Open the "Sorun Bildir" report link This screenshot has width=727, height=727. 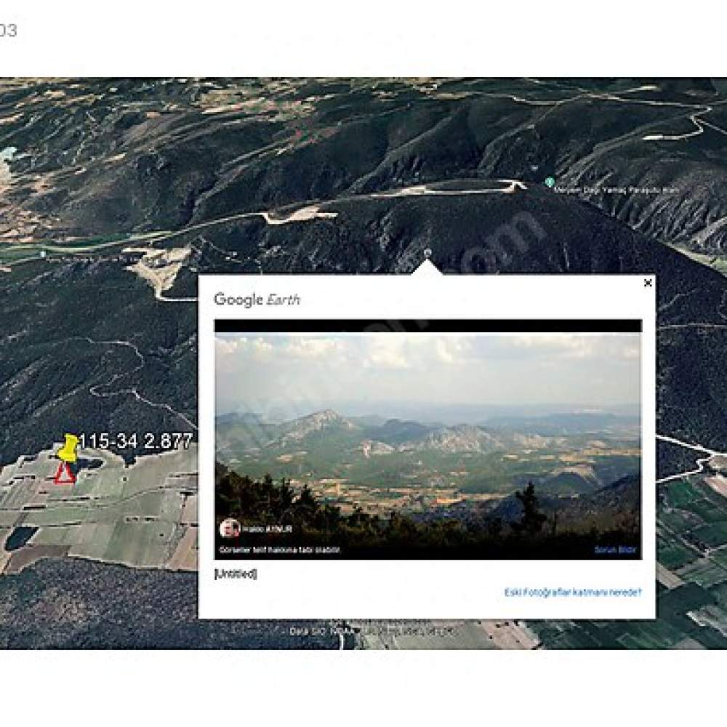(615, 550)
